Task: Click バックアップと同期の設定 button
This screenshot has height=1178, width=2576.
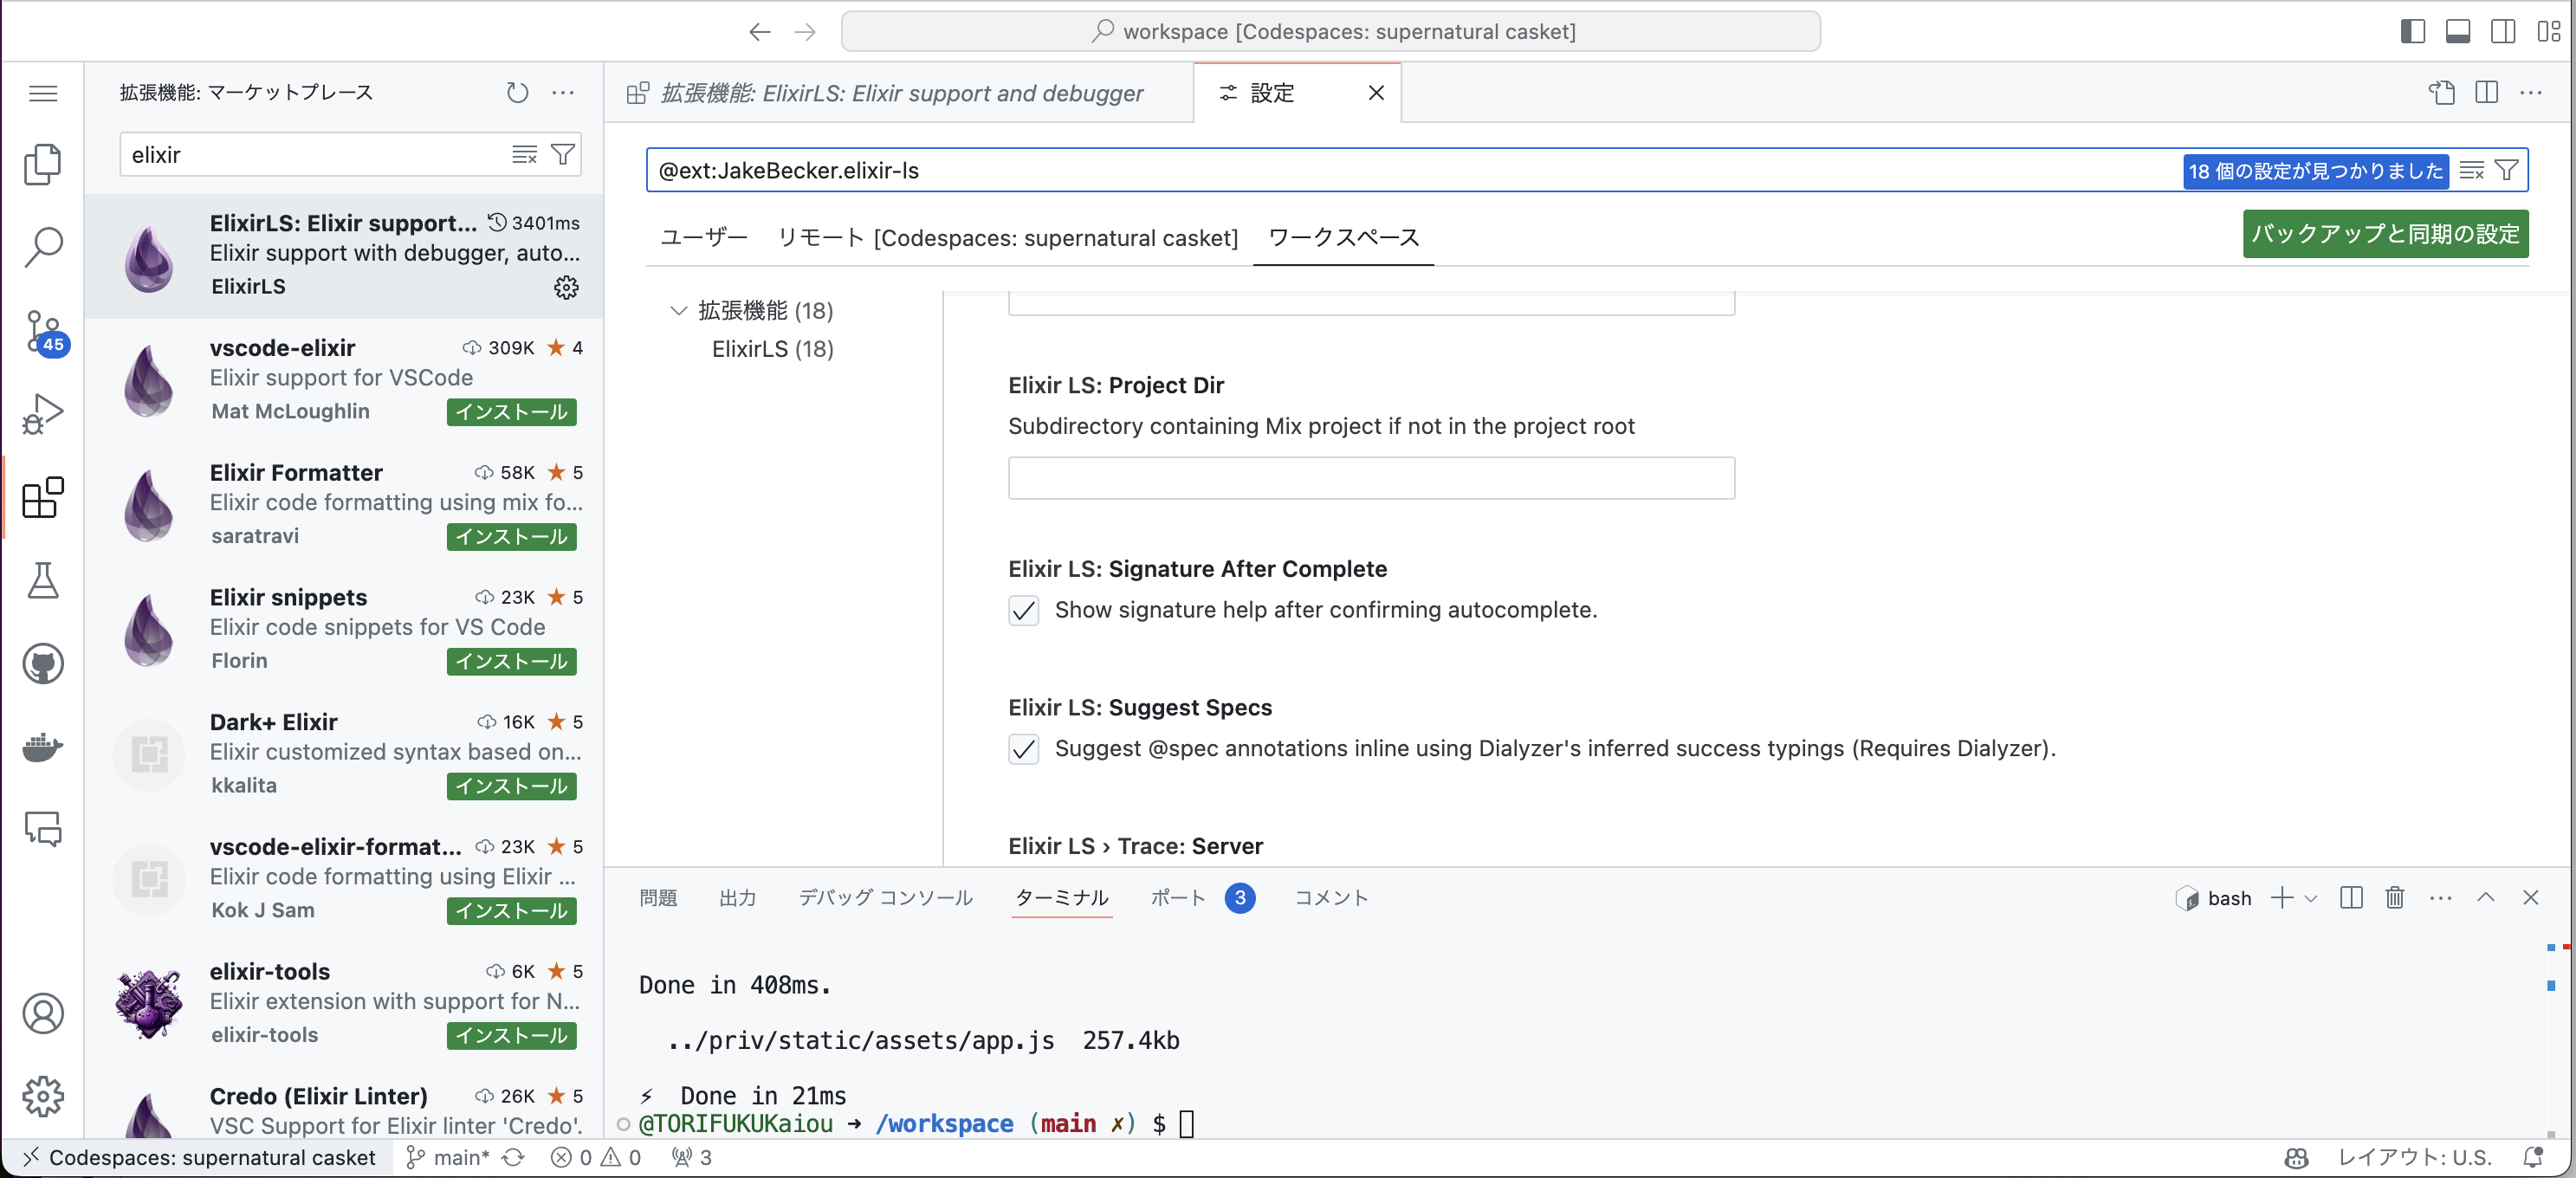Action: pyautogui.click(x=2384, y=234)
